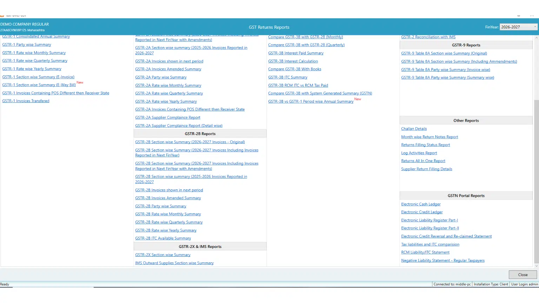
Task: Open GSTR-9 Table 8A Section wise Summary (Original)
Action: click(x=444, y=54)
